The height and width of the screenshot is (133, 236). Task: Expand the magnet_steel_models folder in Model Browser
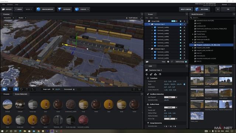click(193, 48)
